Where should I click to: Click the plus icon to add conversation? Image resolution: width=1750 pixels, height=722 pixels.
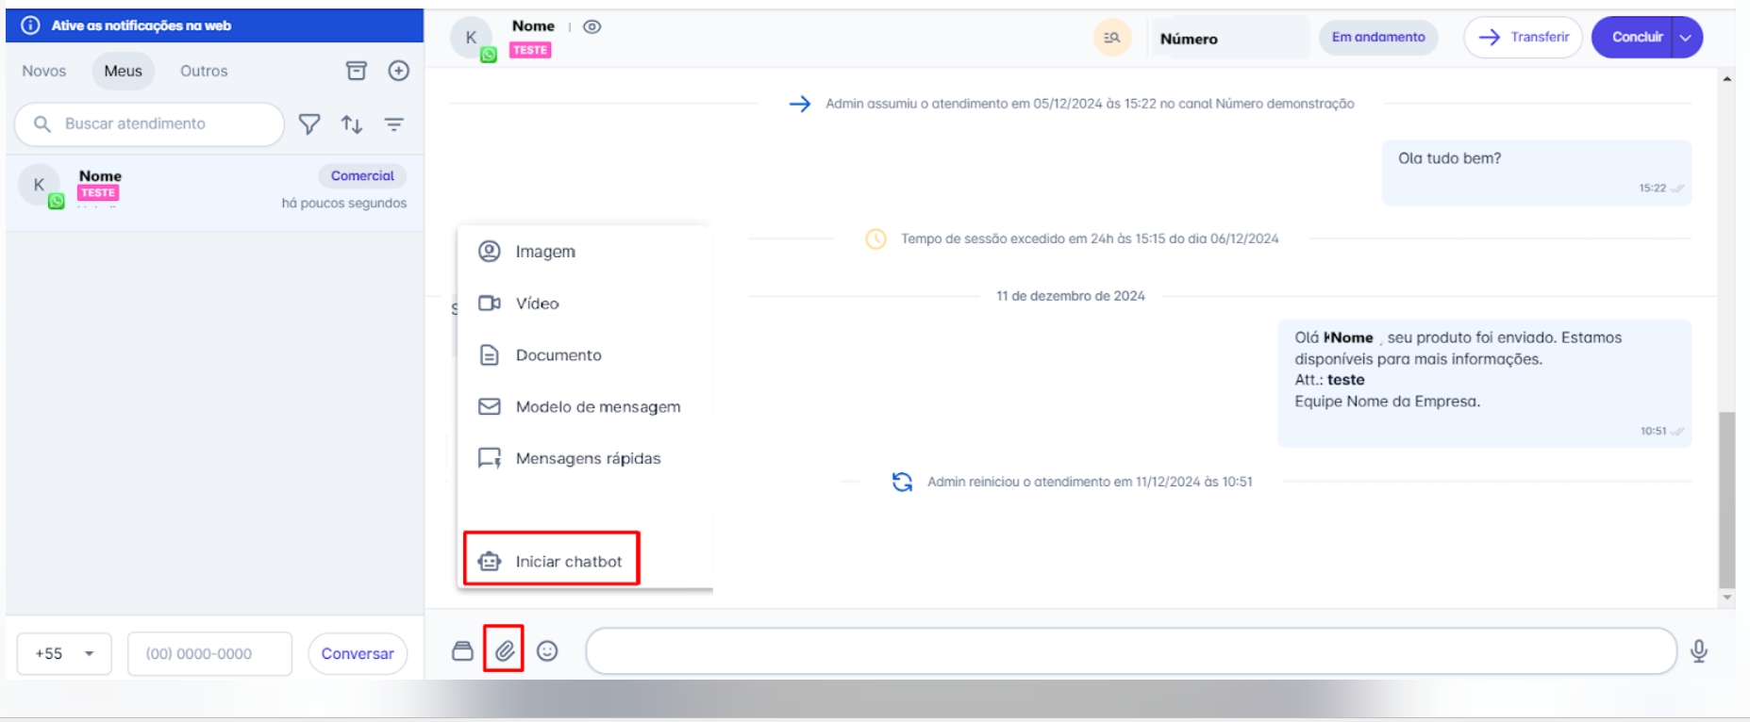399,71
